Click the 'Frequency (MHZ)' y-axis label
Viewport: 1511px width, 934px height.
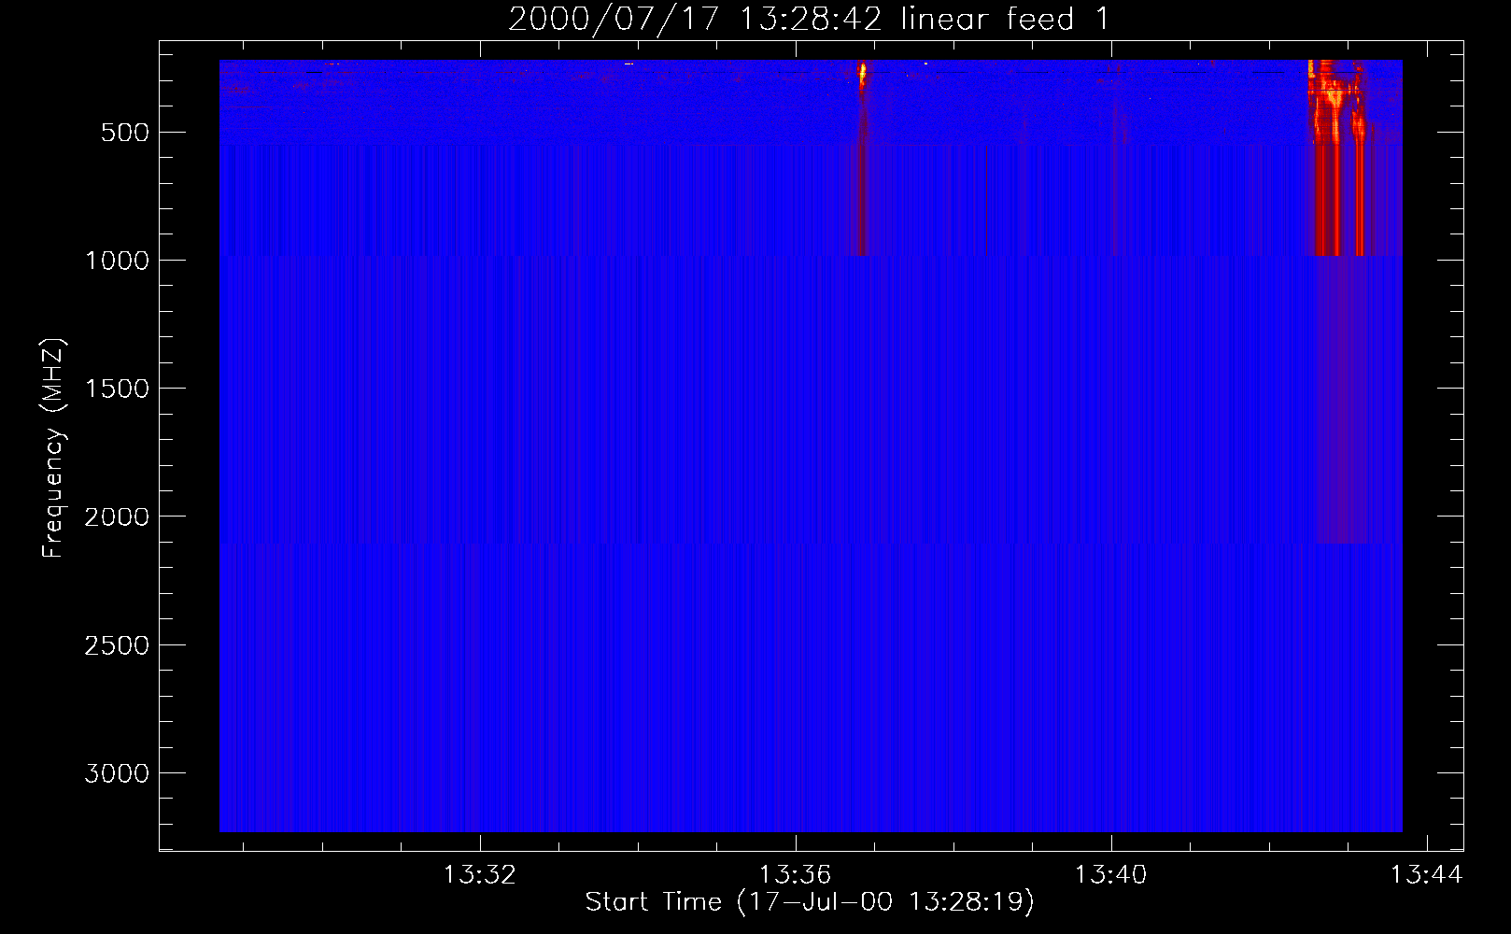(53, 448)
